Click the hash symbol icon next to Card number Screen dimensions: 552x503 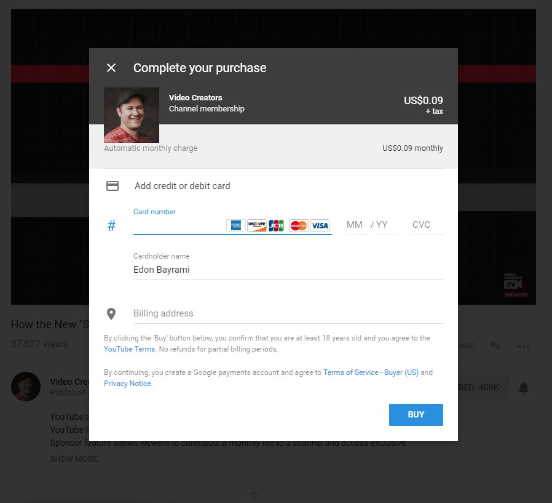coord(111,225)
